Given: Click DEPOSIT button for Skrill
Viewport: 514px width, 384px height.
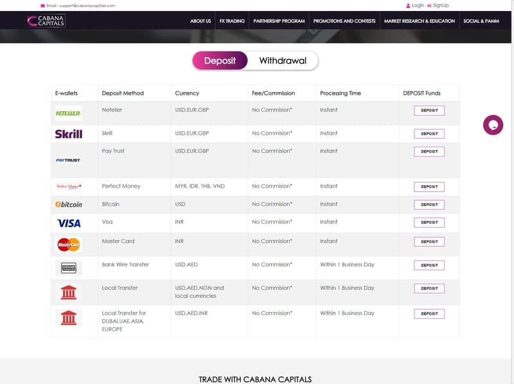Looking at the screenshot, I should [x=429, y=134].
